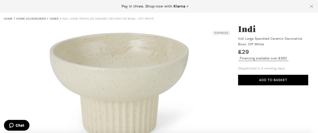Click the glossy bowl interior in photo

click(120, 51)
